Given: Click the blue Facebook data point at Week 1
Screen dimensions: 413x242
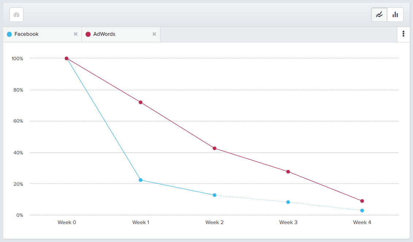Looking at the screenshot, I should [141, 179].
